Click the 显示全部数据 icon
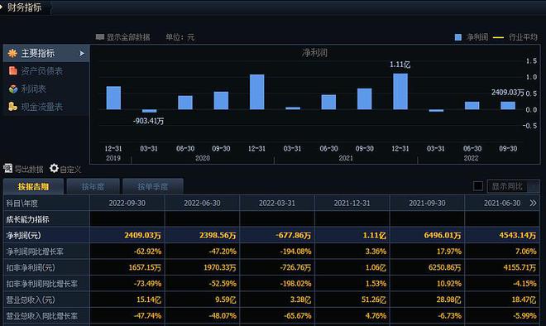 click(100, 36)
